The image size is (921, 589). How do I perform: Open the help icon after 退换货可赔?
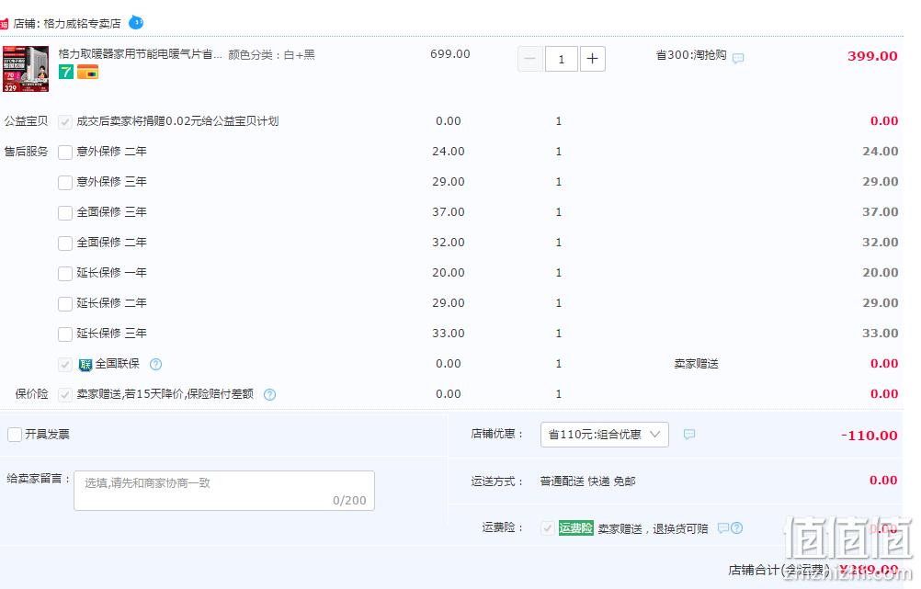(736, 528)
